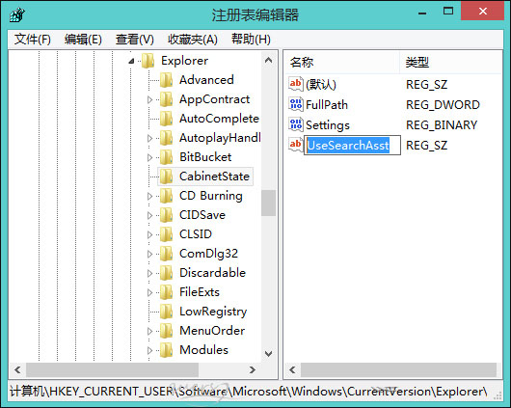
Task: Click the CIDSave folder icon
Action: click(x=166, y=215)
